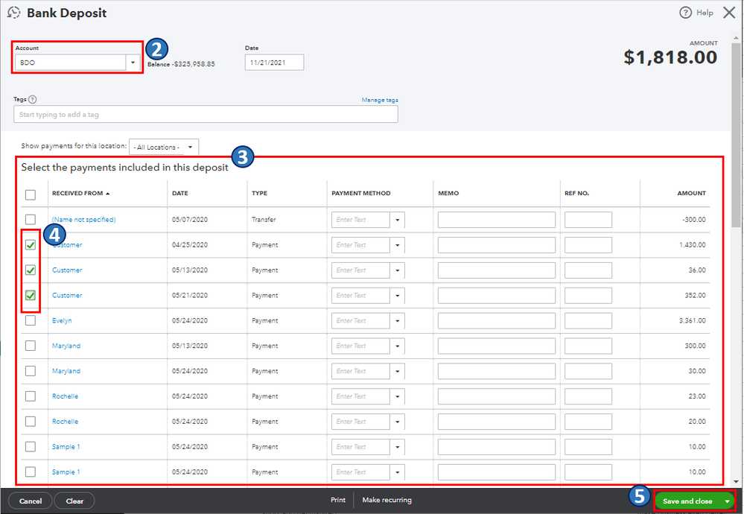Open Help with the question mark icon
Image resolution: width=744 pixels, height=514 pixels.
685,13
